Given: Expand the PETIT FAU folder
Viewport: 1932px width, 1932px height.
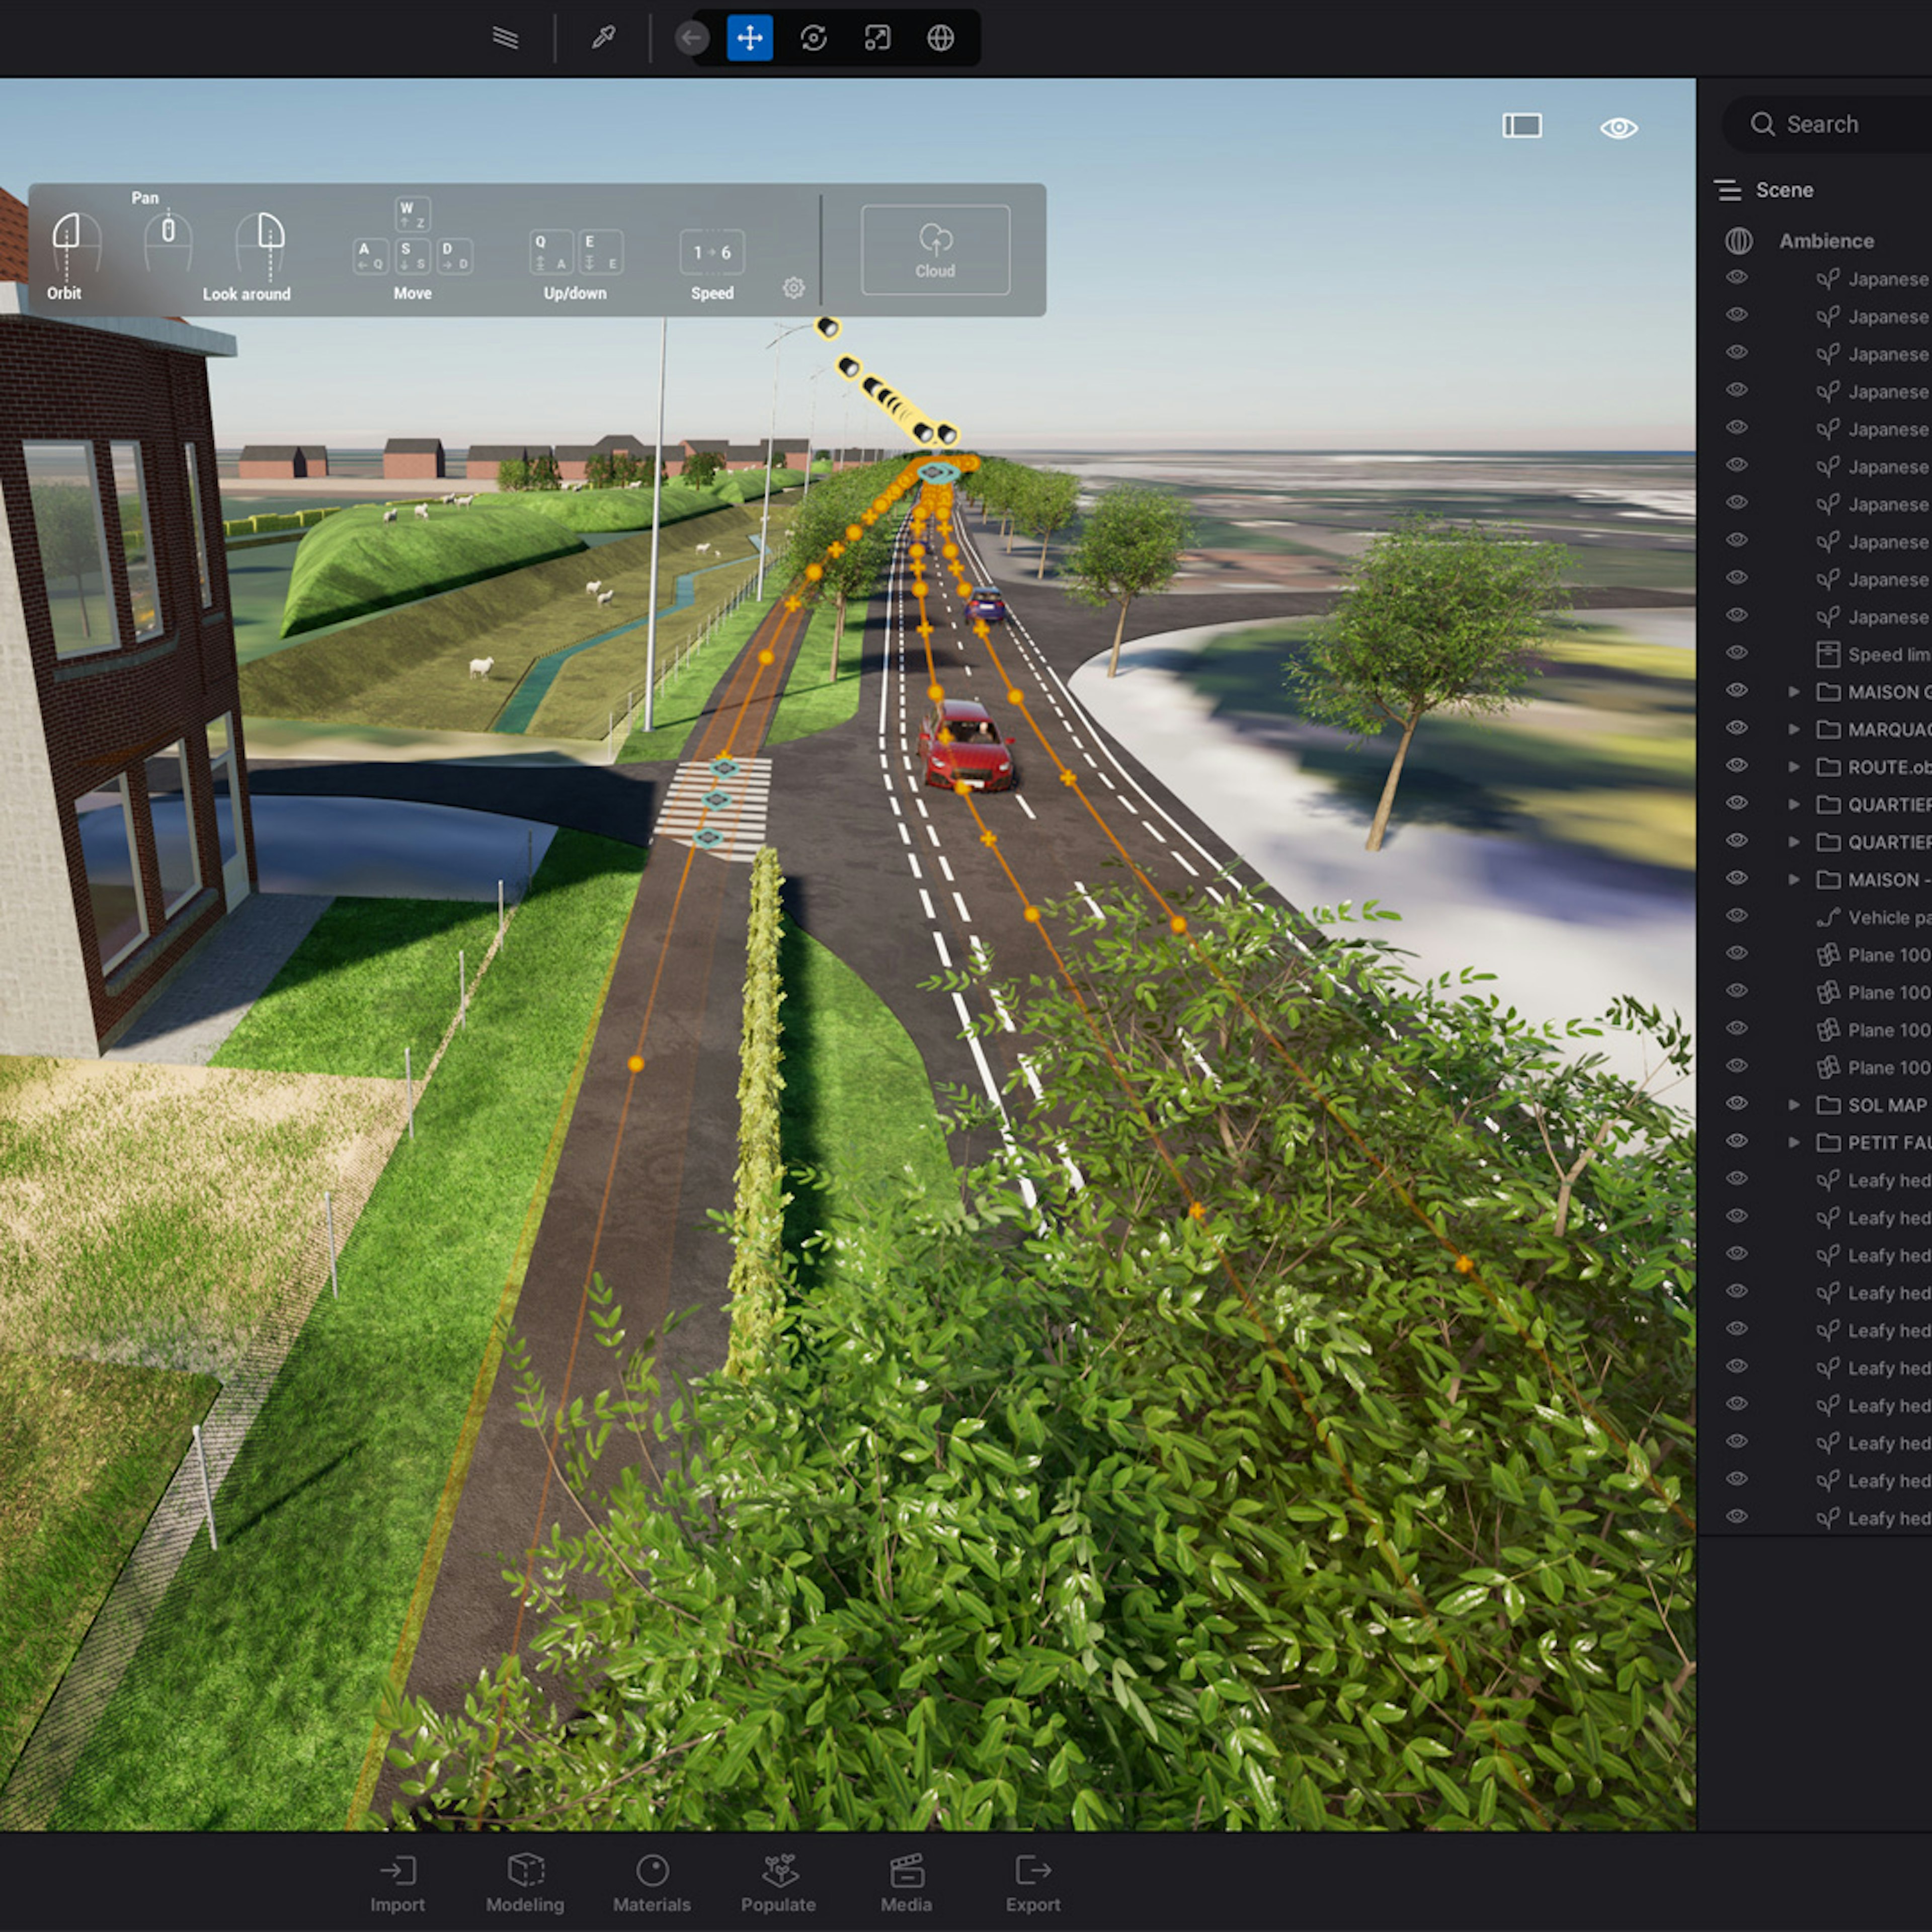Looking at the screenshot, I should tap(1794, 1142).
